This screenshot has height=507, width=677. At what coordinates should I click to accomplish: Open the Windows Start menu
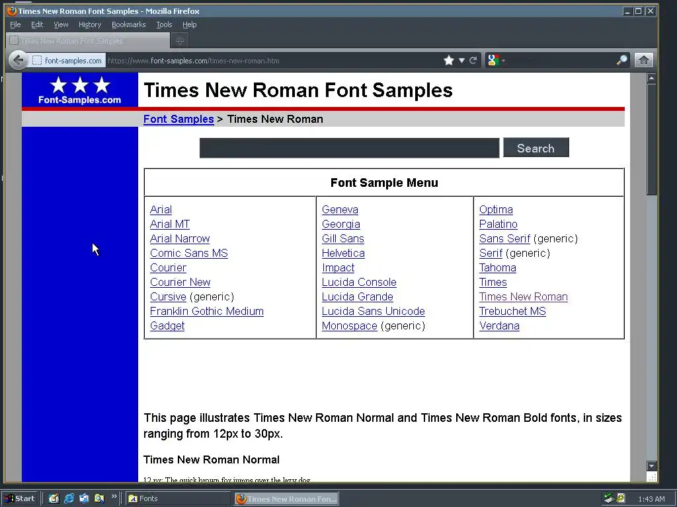click(x=20, y=498)
